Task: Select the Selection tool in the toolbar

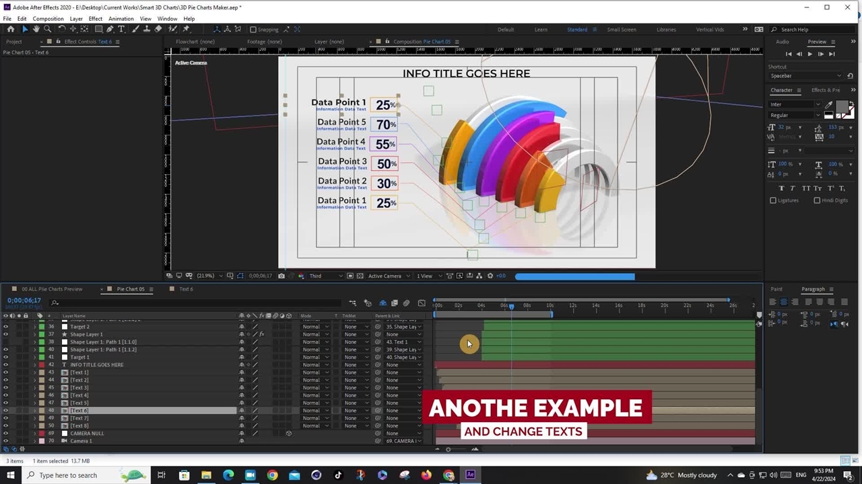Action: click(25, 29)
